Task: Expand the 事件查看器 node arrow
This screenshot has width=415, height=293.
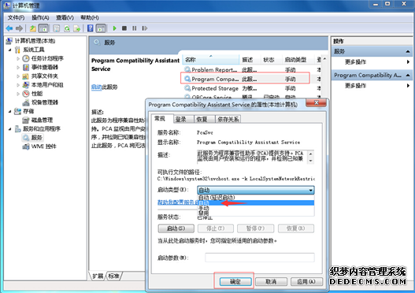Action: click(x=18, y=67)
